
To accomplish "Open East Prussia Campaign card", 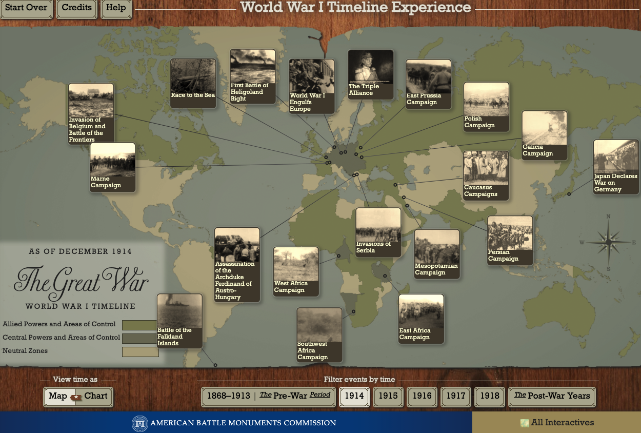I will click(429, 84).
